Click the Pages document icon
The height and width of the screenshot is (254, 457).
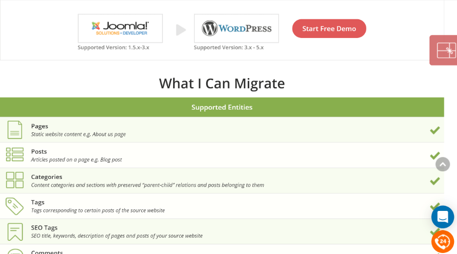pyautogui.click(x=15, y=130)
